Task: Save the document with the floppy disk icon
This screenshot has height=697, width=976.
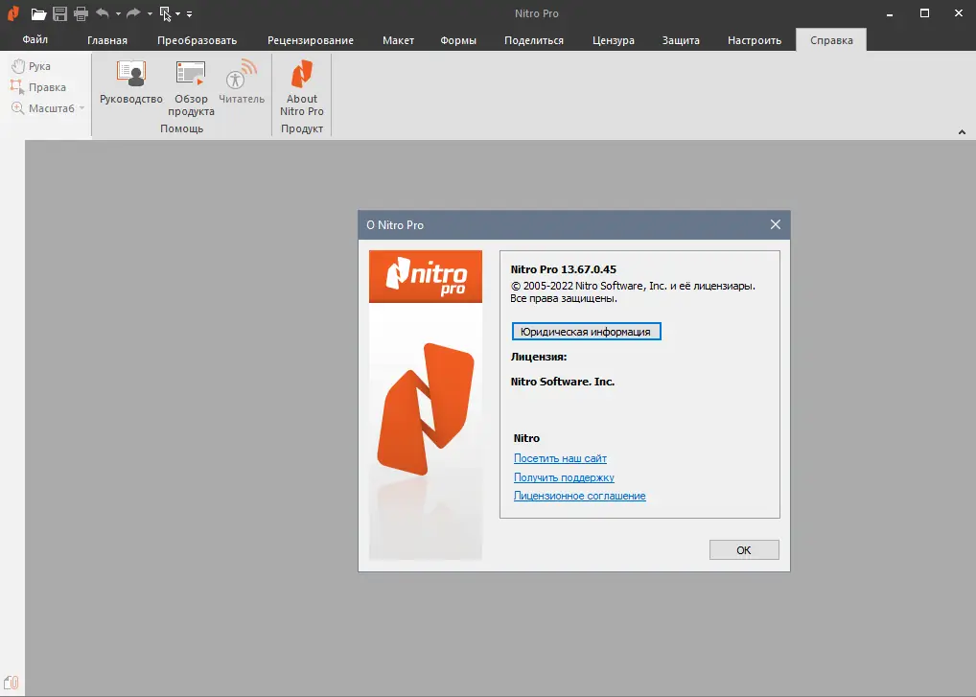Action: point(59,13)
